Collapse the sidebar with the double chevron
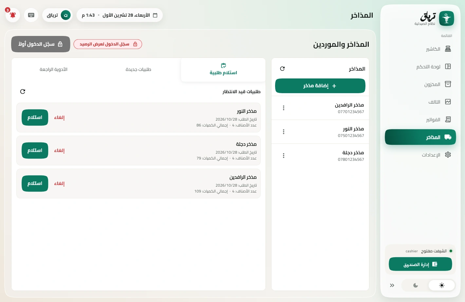The image size is (465, 302). click(392, 285)
